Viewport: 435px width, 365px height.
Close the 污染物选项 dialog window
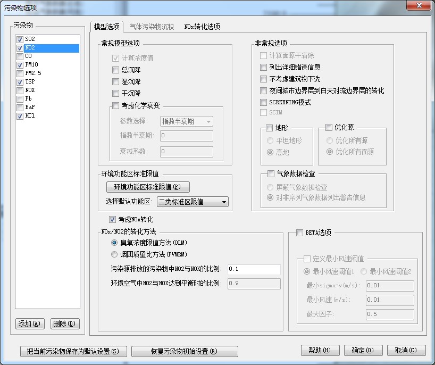coord(419,6)
